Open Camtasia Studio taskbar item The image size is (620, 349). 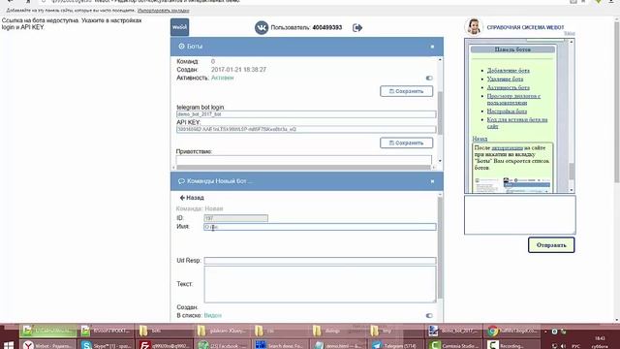(x=454, y=345)
